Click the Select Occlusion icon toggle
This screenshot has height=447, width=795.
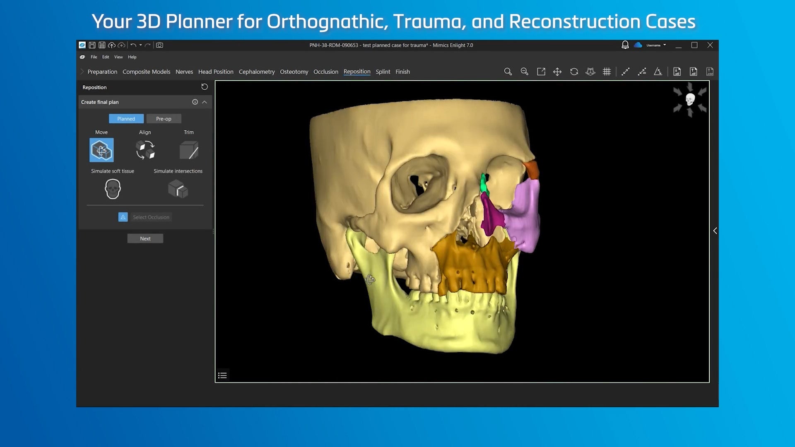(123, 217)
